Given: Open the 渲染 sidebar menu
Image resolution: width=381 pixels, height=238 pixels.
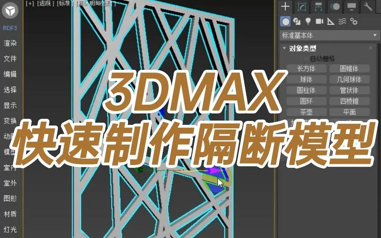Looking at the screenshot, I should (x=10, y=43).
